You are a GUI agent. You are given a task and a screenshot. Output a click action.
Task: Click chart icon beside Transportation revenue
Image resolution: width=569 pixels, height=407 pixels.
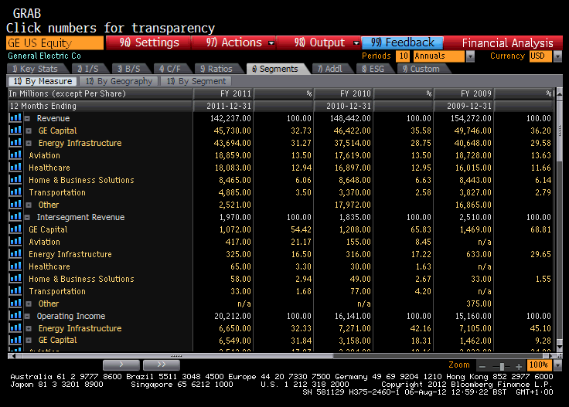click(x=15, y=192)
